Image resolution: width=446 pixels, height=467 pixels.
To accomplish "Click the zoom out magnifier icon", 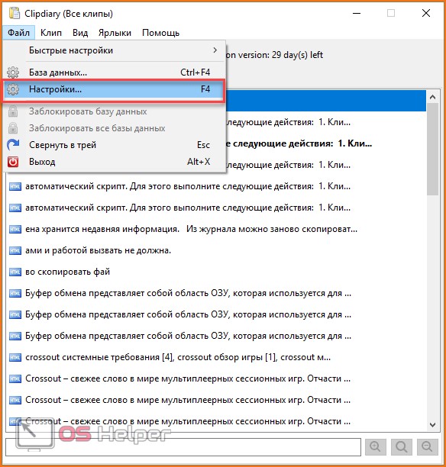I will click(x=428, y=446).
